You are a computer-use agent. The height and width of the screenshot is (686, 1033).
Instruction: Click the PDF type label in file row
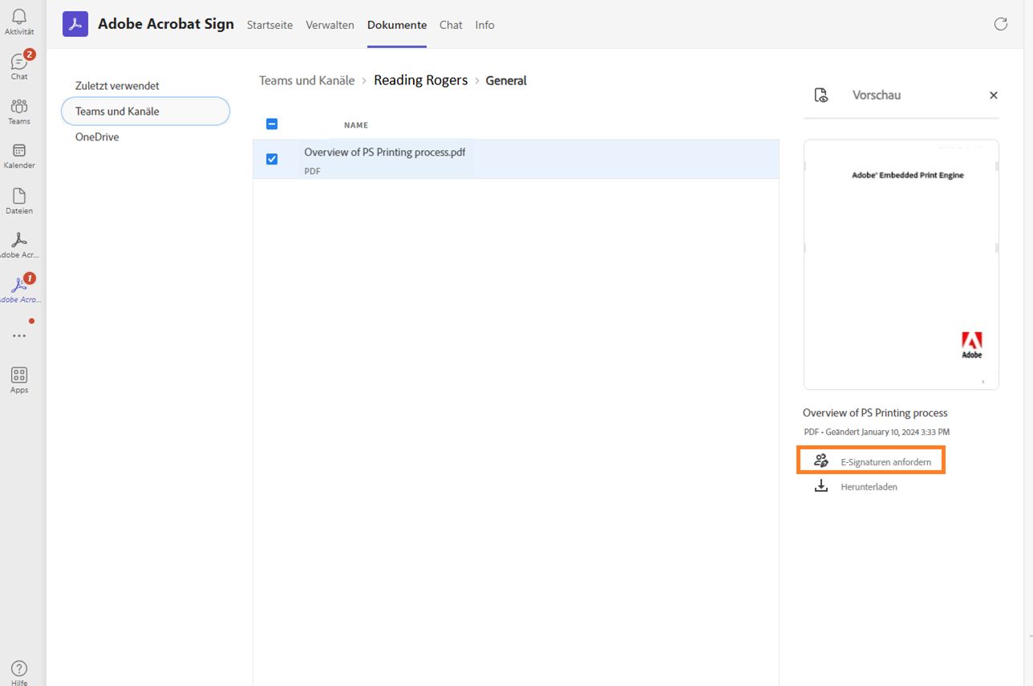pyautogui.click(x=312, y=171)
